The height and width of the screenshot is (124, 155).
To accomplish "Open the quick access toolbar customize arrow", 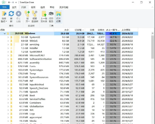I will [x=16, y=3].
